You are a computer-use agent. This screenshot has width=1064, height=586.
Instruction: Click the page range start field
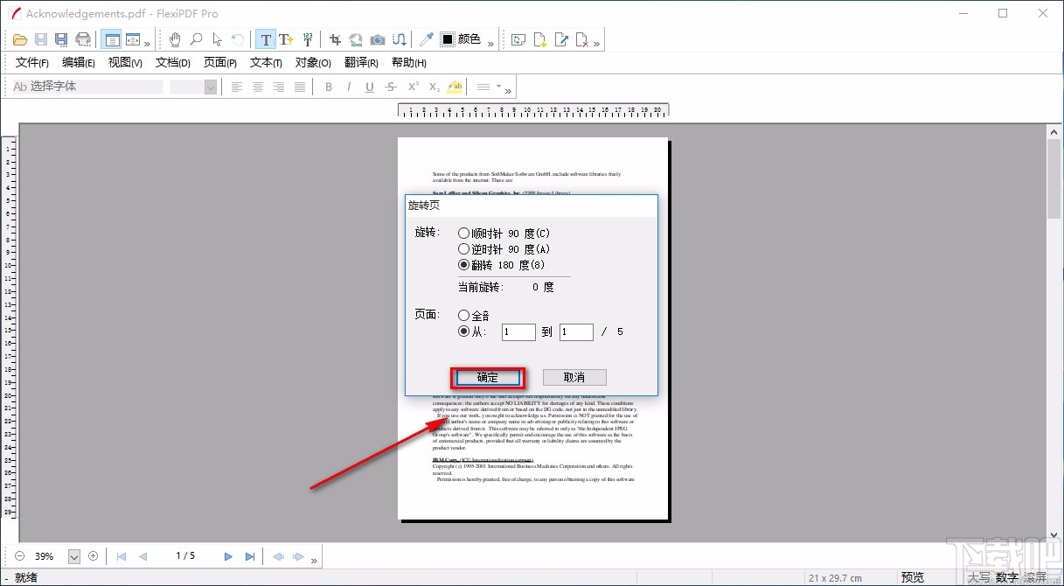click(518, 332)
